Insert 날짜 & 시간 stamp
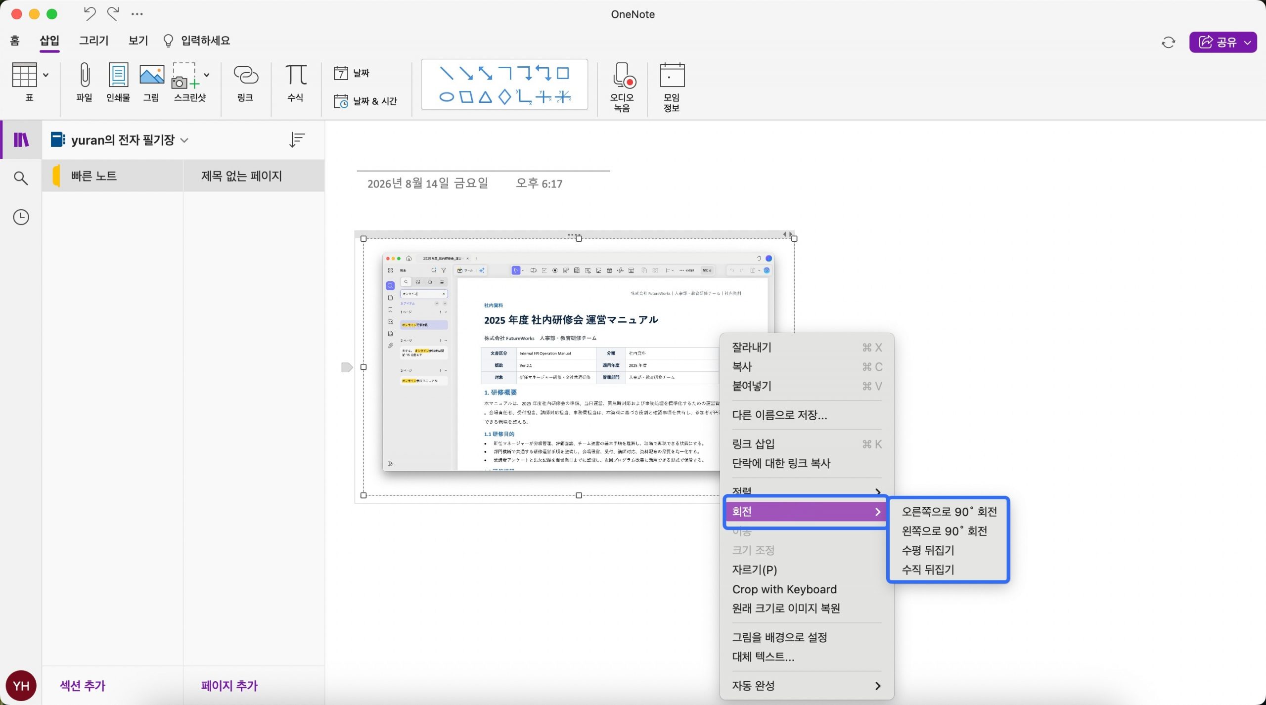 point(365,101)
